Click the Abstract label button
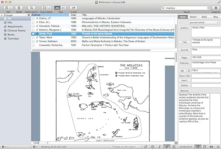Viewport: 221px width, 149px height. pyautogui.click(x=184, y=91)
